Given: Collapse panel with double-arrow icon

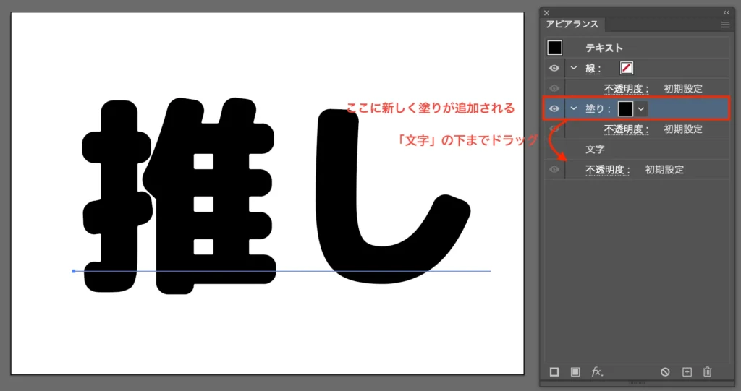Looking at the screenshot, I should coord(727,13).
